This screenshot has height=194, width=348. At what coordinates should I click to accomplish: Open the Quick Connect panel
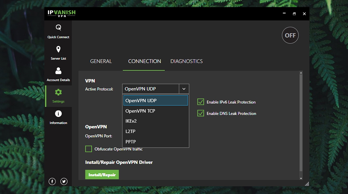[58, 32]
